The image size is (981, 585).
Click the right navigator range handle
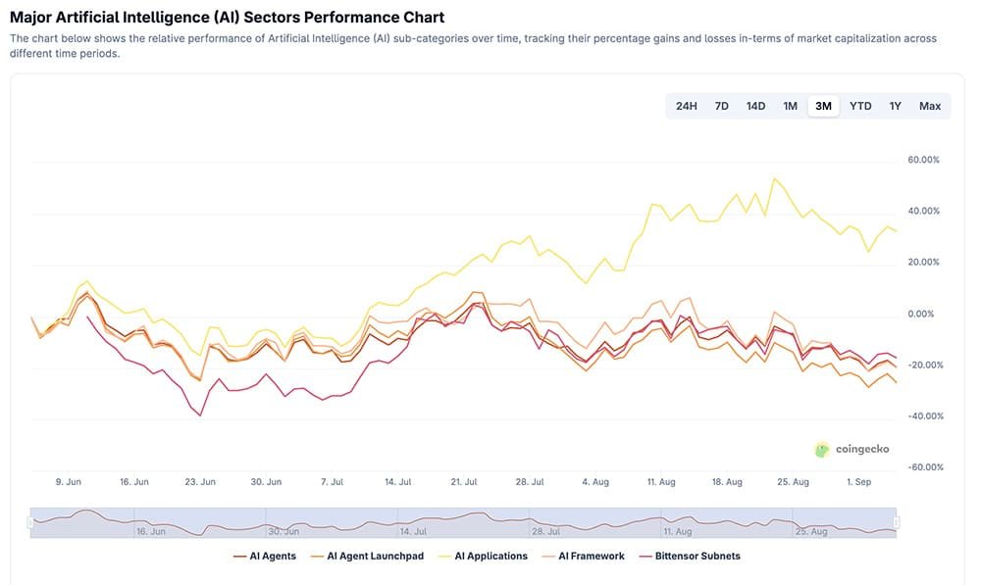point(897,522)
